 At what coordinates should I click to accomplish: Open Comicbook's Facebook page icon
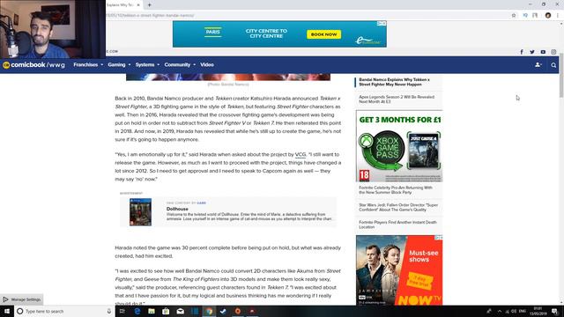click(522, 52)
